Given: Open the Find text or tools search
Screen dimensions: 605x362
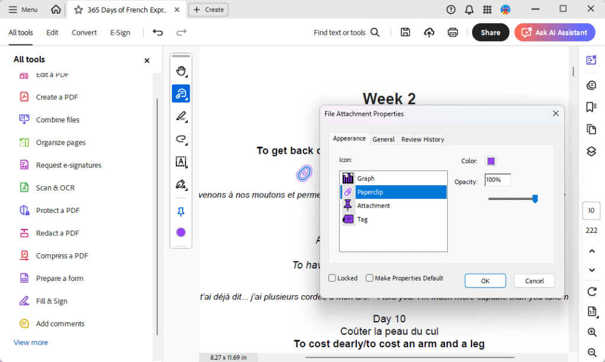Looking at the screenshot, I should pyautogui.click(x=346, y=33).
